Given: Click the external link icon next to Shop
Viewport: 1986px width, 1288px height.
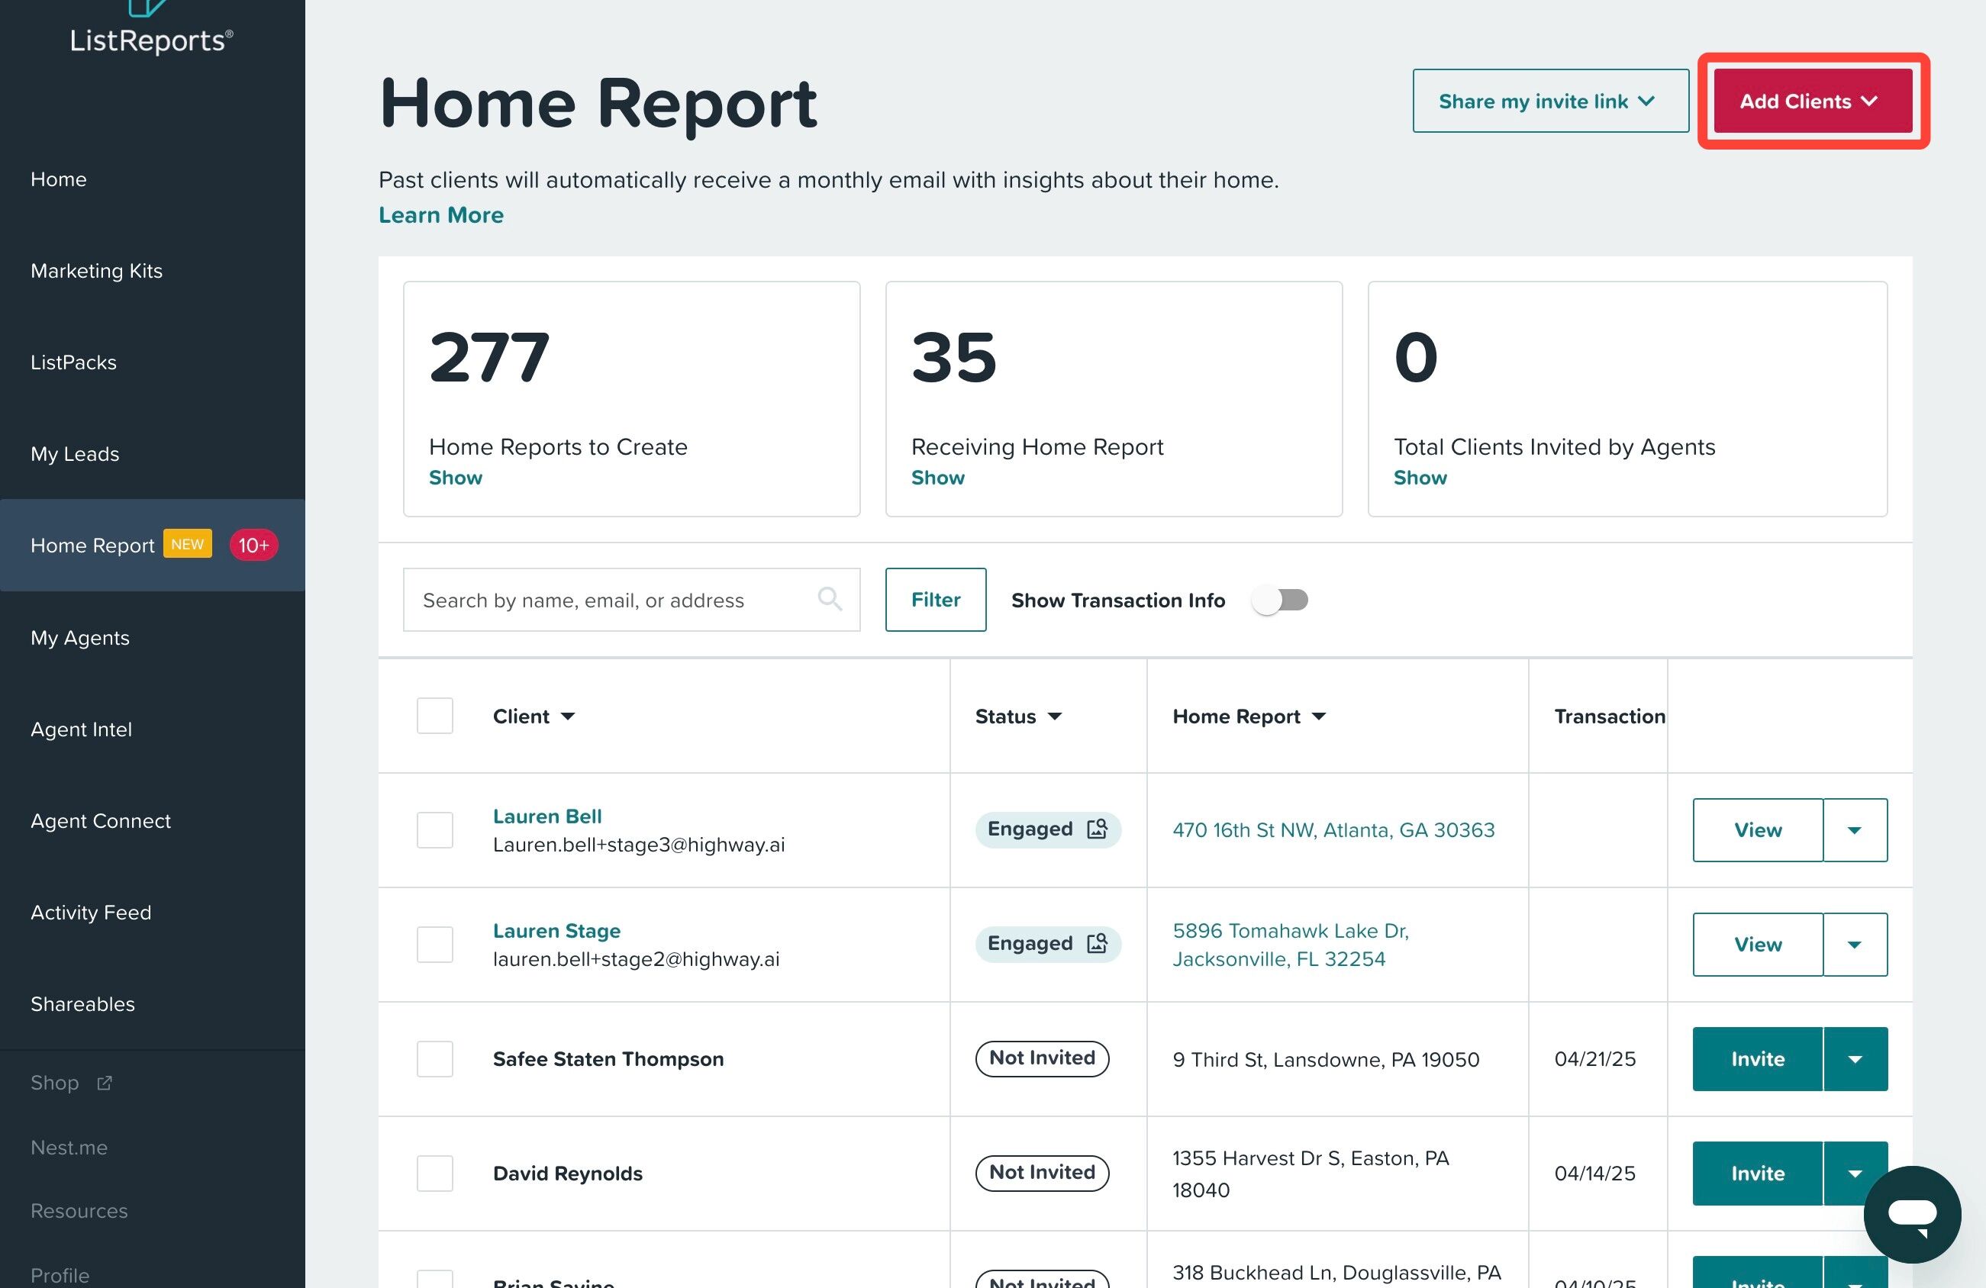Looking at the screenshot, I should (x=105, y=1083).
